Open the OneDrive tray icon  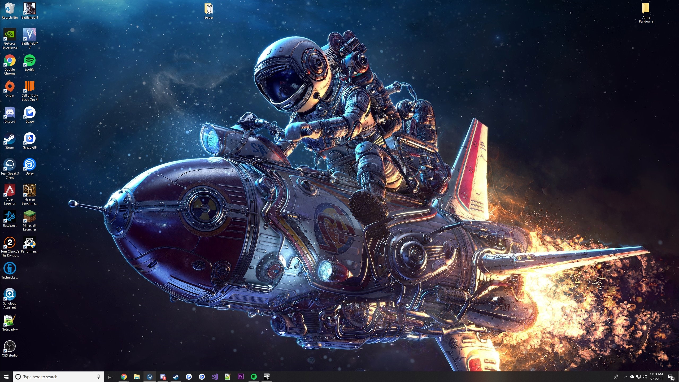click(632, 377)
